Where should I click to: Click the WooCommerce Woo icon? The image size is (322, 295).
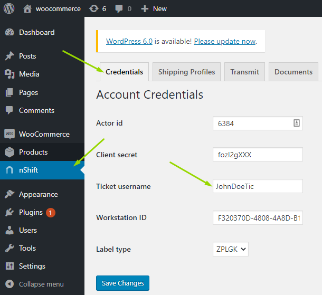click(10, 134)
